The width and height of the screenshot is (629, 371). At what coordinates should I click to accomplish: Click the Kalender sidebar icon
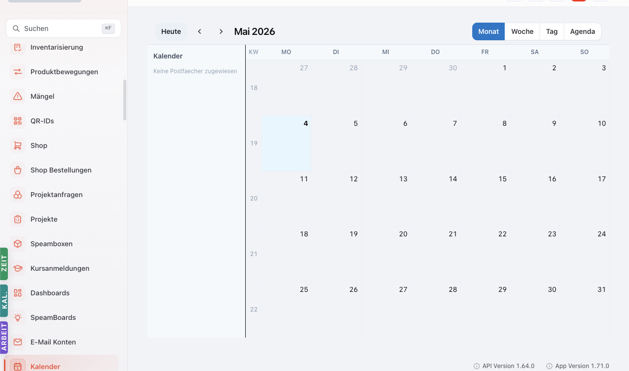[18, 366]
